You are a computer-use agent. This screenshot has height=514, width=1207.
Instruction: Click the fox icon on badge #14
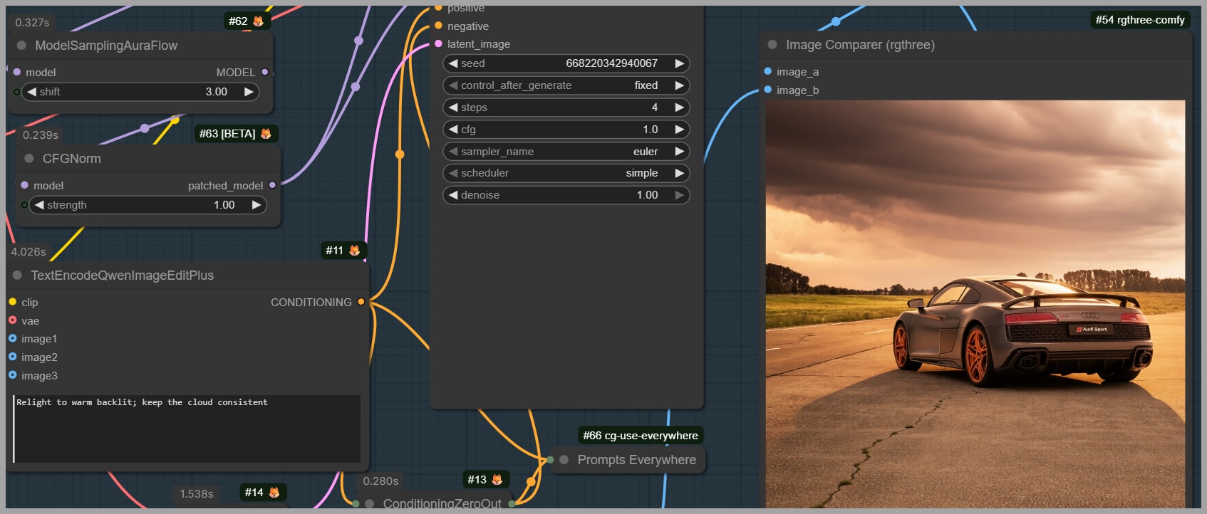tap(274, 493)
